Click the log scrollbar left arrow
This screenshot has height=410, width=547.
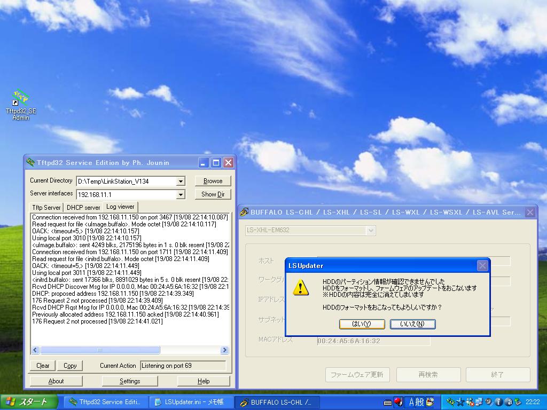35,350
